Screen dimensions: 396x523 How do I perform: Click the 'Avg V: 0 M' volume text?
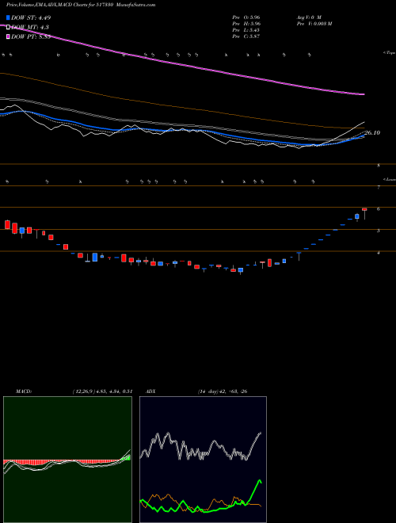click(308, 17)
